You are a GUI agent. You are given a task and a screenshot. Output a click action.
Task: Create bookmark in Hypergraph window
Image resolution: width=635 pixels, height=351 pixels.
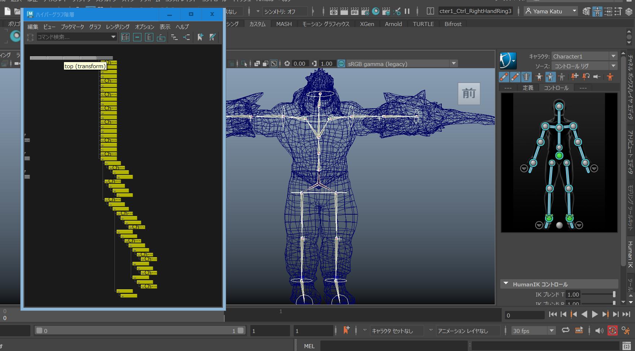[x=200, y=37]
